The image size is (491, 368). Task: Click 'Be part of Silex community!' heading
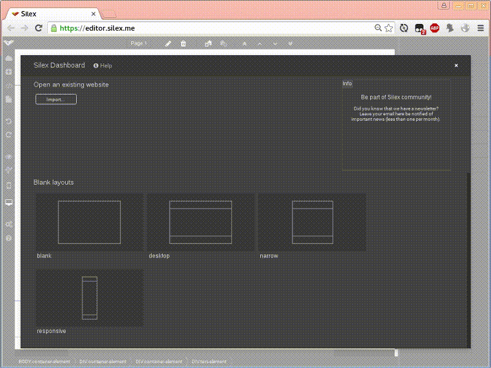pyautogui.click(x=396, y=98)
